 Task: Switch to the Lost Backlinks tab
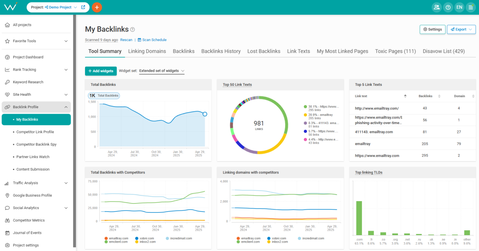264,51
